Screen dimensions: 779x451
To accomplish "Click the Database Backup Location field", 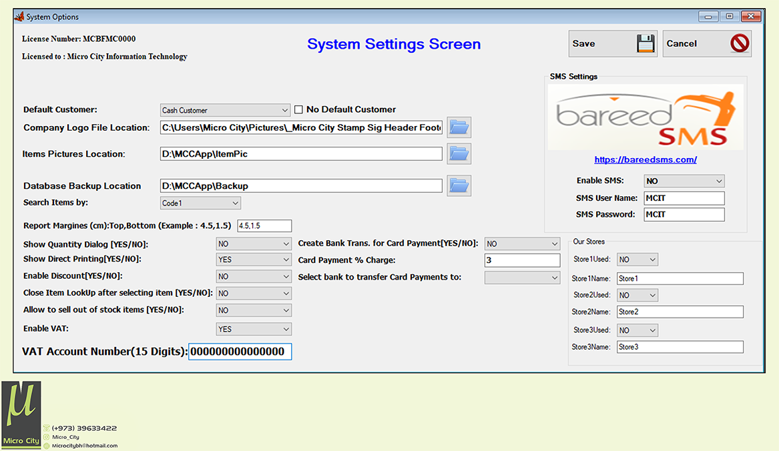I will (x=301, y=185).
